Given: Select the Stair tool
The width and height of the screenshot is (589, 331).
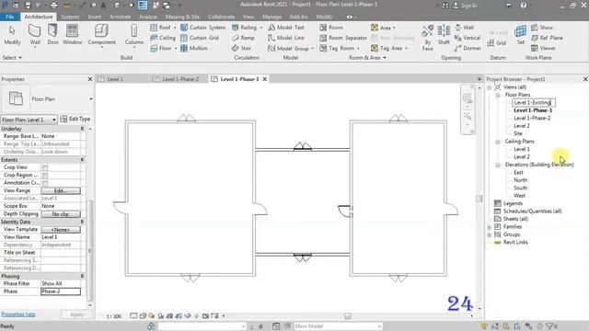Looking at the screenshot, I should pos(241,49).
